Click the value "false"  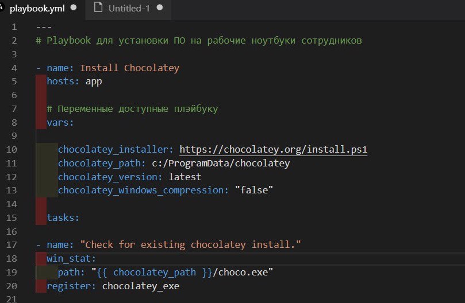254,190
